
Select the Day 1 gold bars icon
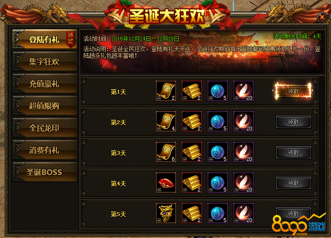[192, 91]
